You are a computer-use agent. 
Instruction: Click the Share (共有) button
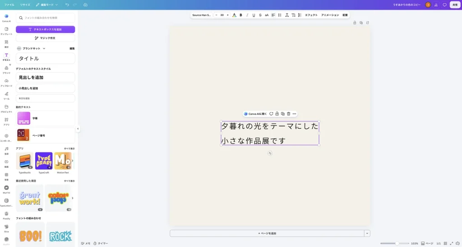(x=455, y=4)
